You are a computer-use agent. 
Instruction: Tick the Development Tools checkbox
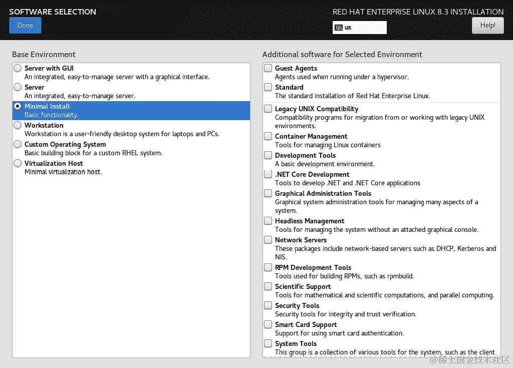point(269,156)
